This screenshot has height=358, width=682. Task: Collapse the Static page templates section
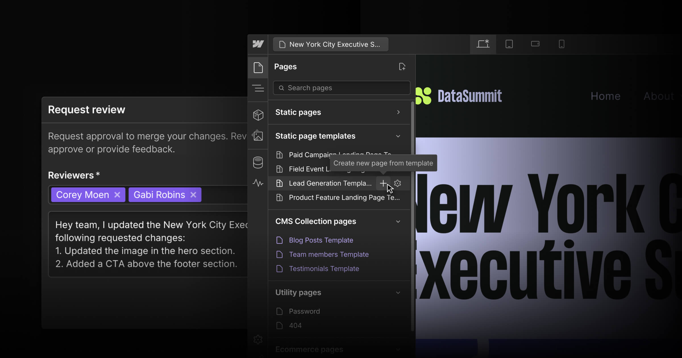[x=398, y=136]
